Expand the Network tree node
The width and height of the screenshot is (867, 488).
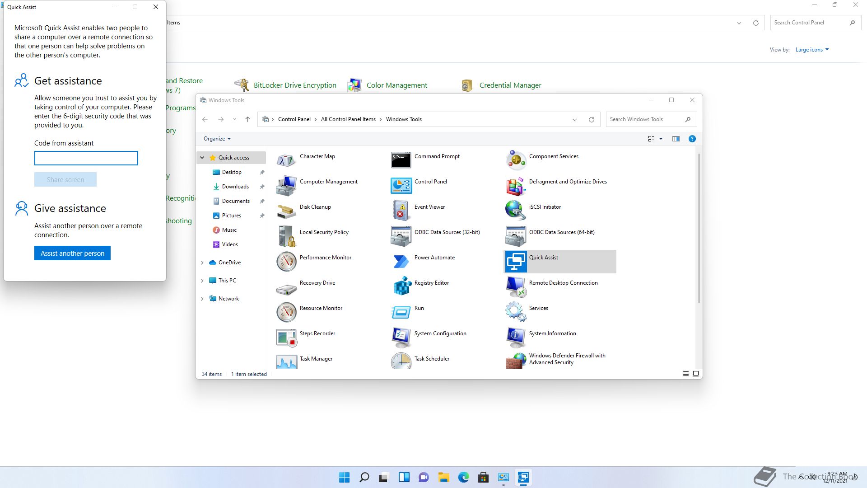click(202, 299)
